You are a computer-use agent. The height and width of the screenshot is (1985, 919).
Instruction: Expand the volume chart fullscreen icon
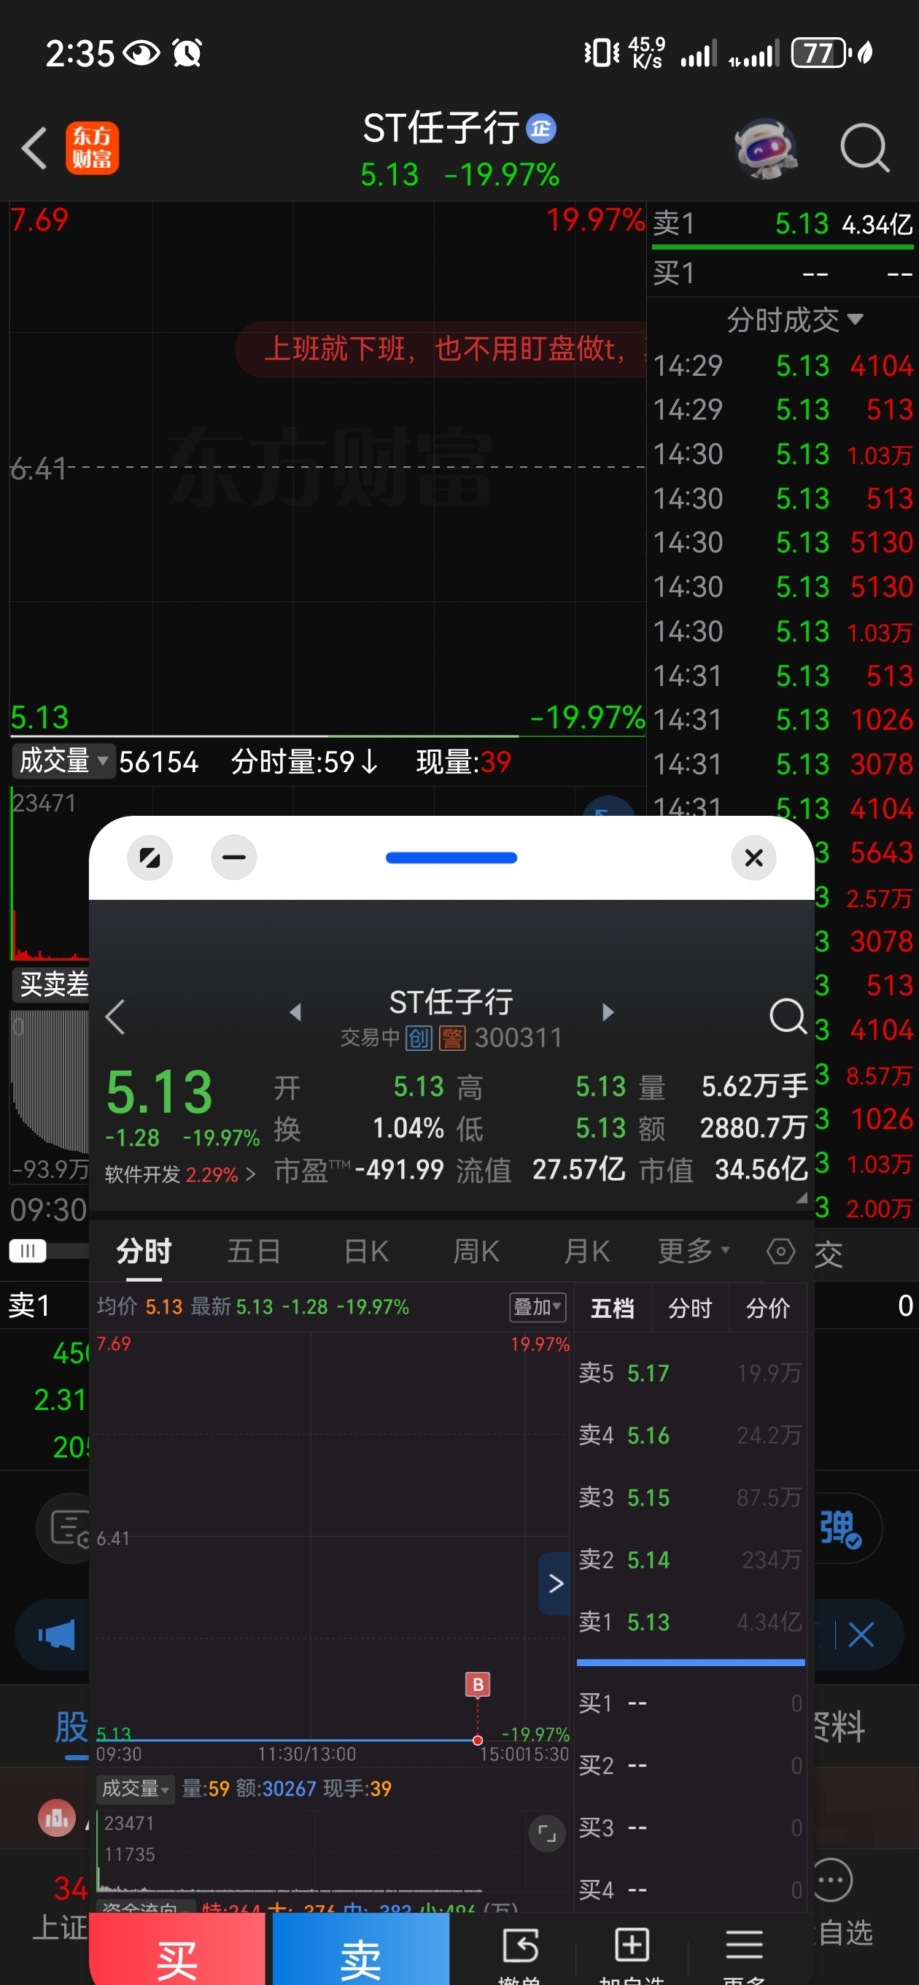coord(547,1833)
